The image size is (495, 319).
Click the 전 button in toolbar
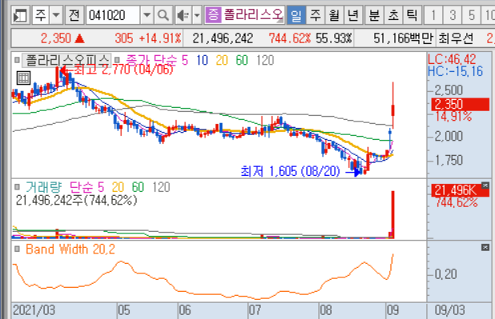tap(74, 15)
